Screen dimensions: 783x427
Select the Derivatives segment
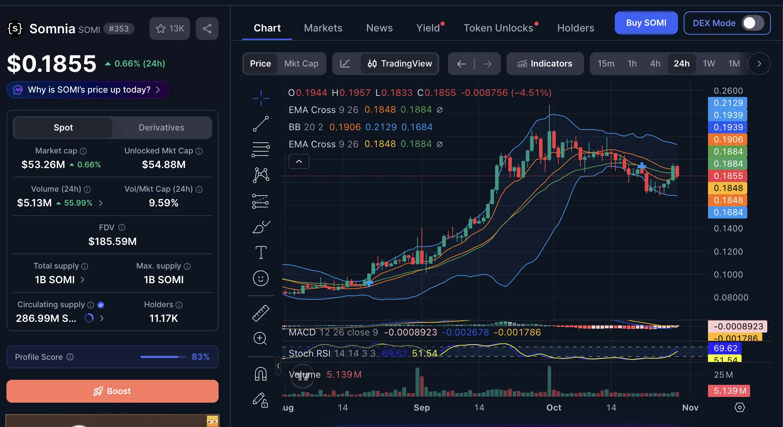tap(161, 128)
